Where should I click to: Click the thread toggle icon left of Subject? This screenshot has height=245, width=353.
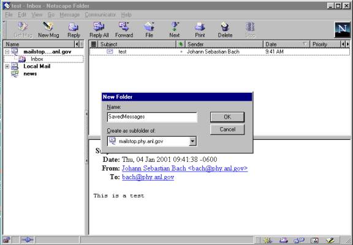(94, 44)
